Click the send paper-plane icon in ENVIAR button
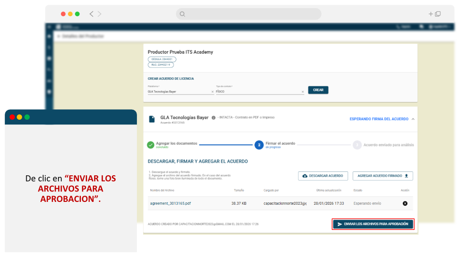 (340, 224)
